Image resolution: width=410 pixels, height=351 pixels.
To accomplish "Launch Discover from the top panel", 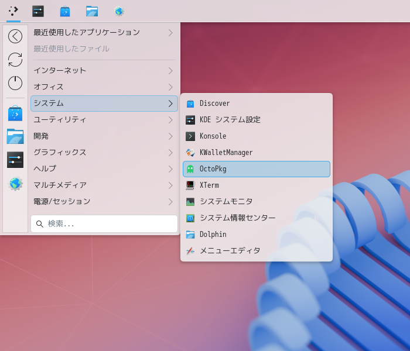I will point(65,12).
